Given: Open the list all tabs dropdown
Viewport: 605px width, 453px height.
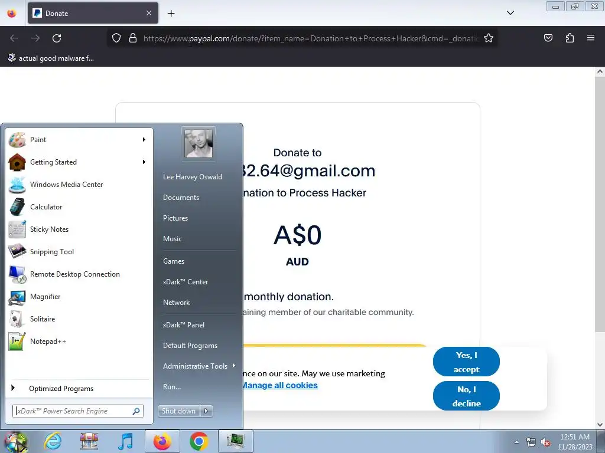Looking at the screenshot, I should click(510, 13).
